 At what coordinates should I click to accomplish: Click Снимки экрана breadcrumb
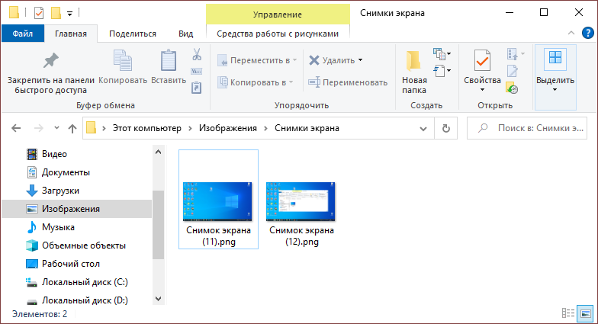(307, 128)
